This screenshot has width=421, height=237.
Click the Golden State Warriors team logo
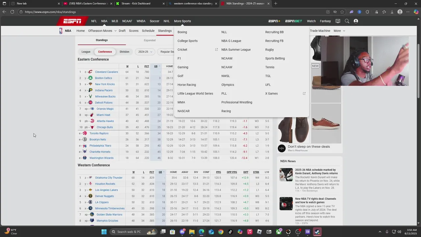pyautogui.click(x=92, y=215)
